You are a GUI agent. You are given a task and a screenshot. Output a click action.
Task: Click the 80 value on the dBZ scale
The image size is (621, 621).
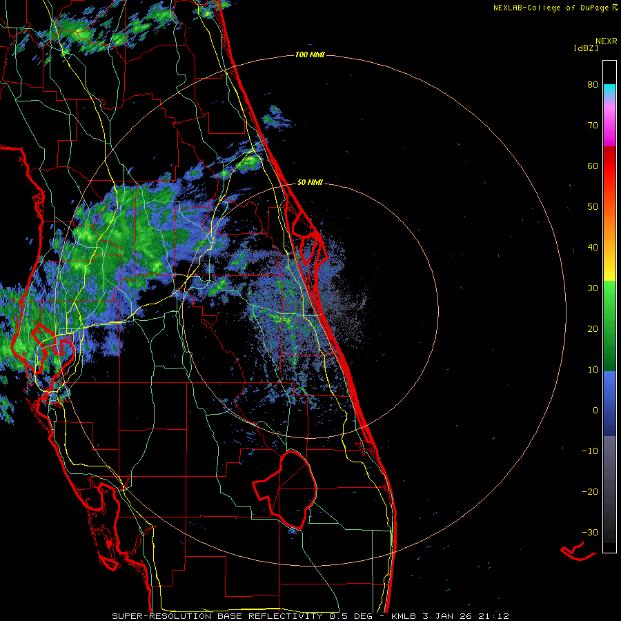(593, 85)
